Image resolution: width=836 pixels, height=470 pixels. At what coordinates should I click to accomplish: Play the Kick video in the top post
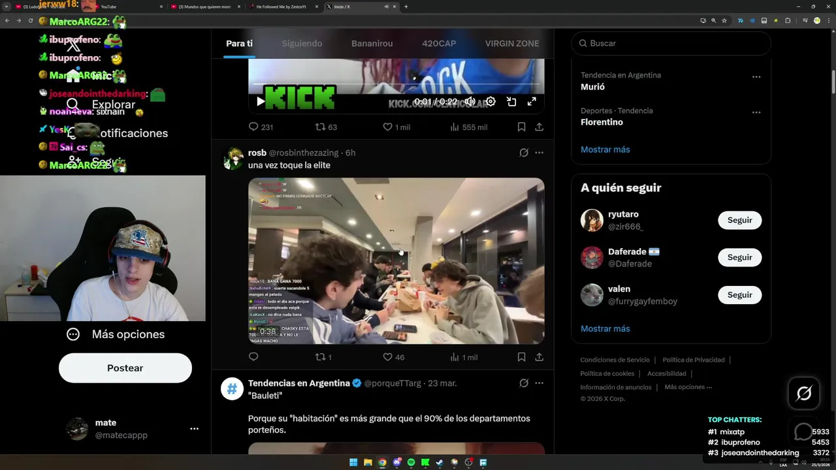[x=261, y=101]
